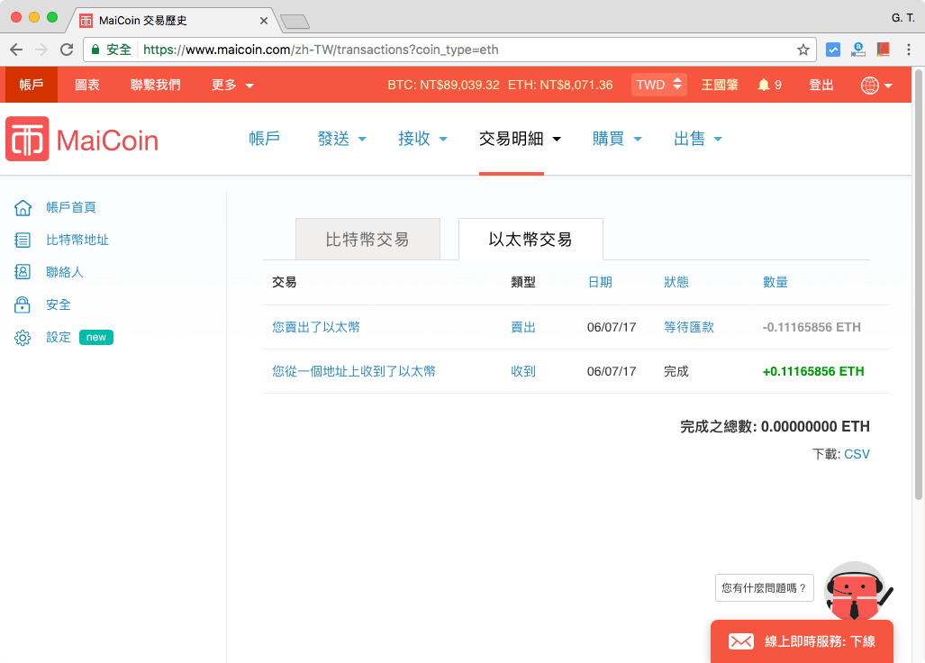Select the home icon for 帳戶首頁
Screen dimensions: 925x663
tap(21, 207)
